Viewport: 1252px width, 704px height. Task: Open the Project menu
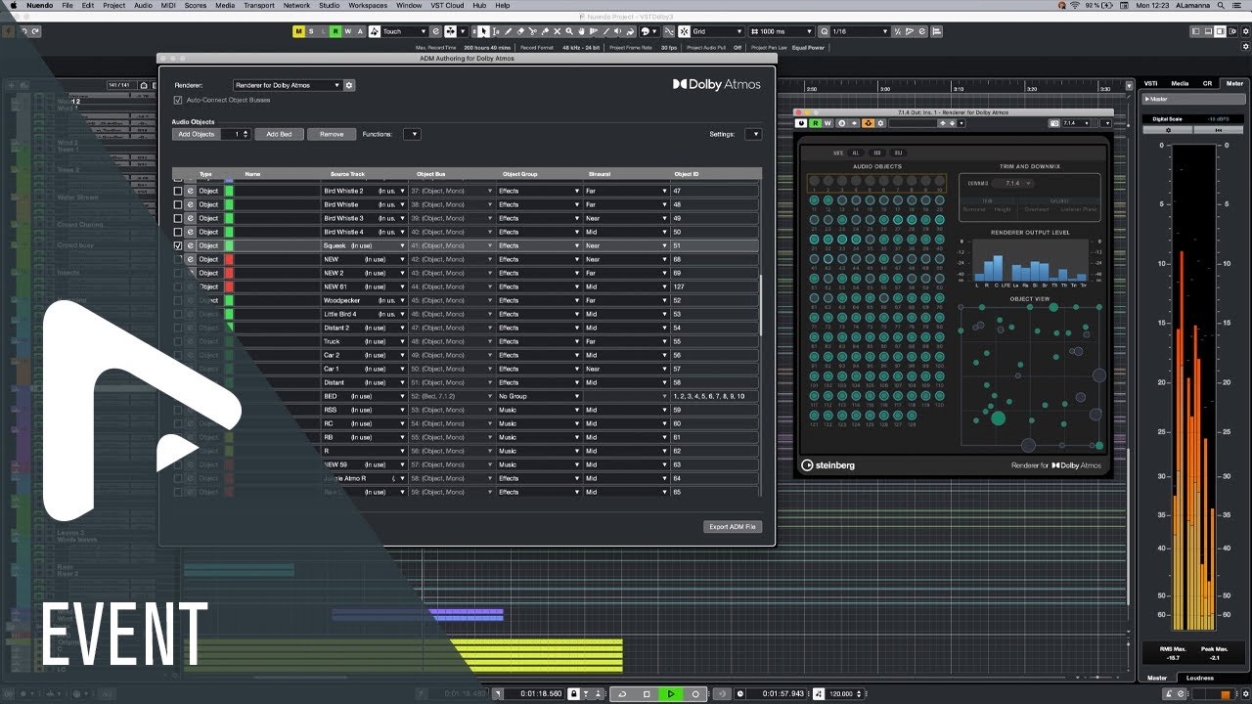click(x=113, y=5)
